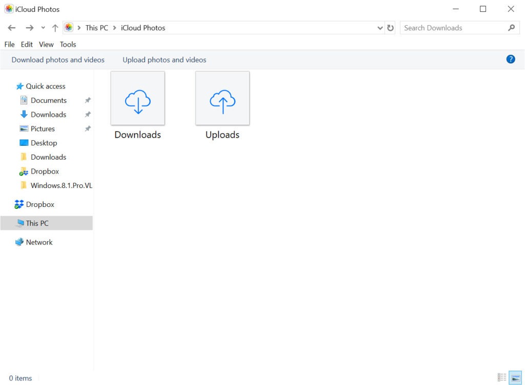Image resolution: width=525 pixels, height=385 pixels.
Task: Select Dropbox under Quick access
Action: pyautogui.click(x=45, y=172)
